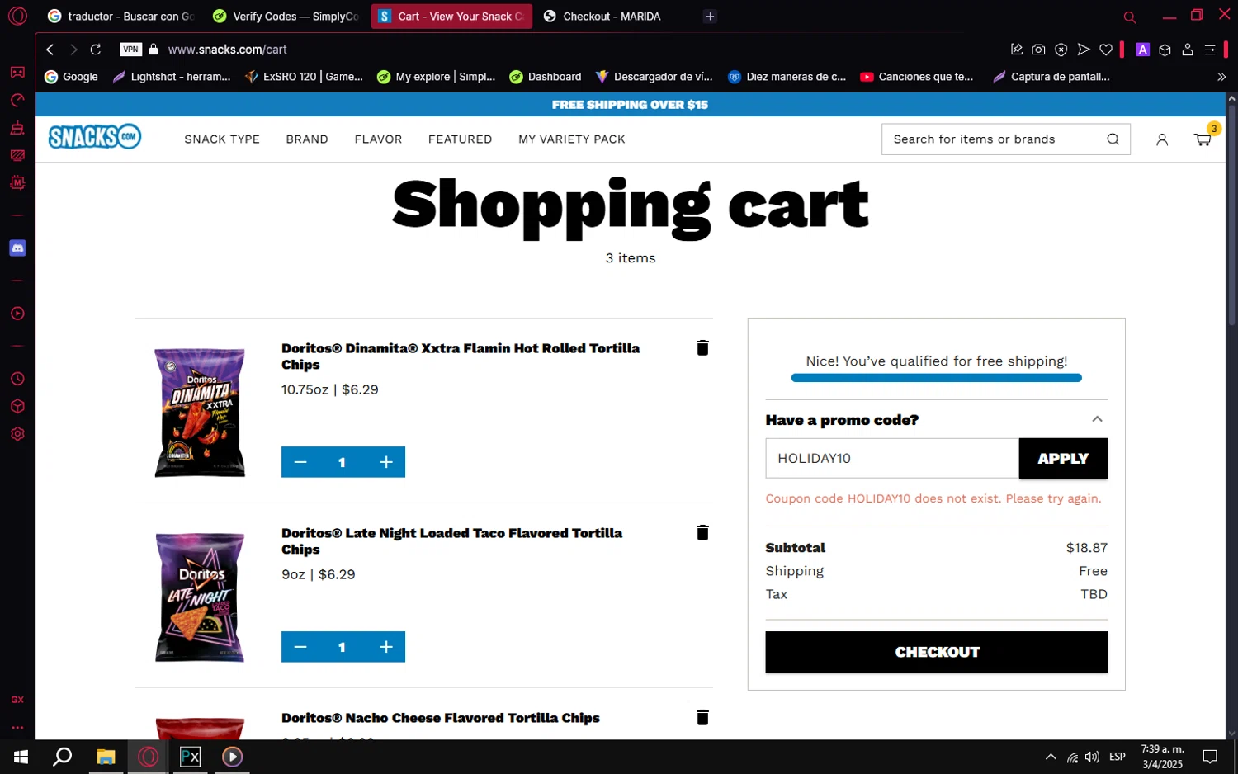Add page to bookmarks with heart icon
Screen dimensions: 1238x774
pyautogui.click(x=1106, y=50)
